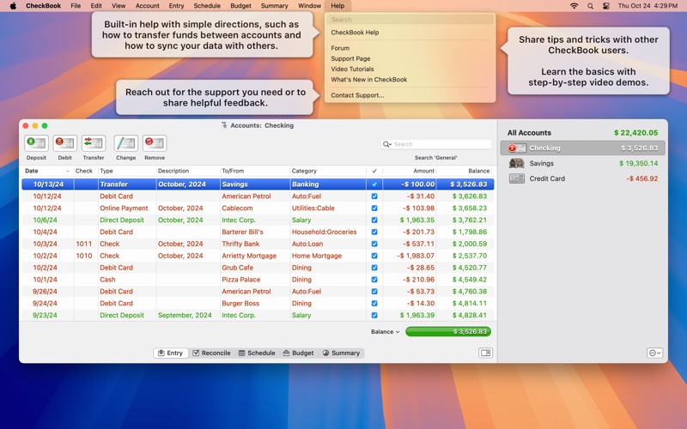
Task: Open the Balance dropdown above the tabs
Action: pos(385,332)
